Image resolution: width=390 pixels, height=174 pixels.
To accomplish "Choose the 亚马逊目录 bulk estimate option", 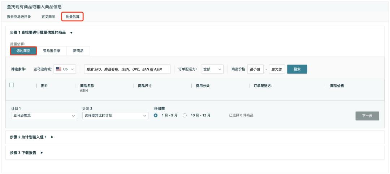I will pyautogui.click(x=52, y=51).
